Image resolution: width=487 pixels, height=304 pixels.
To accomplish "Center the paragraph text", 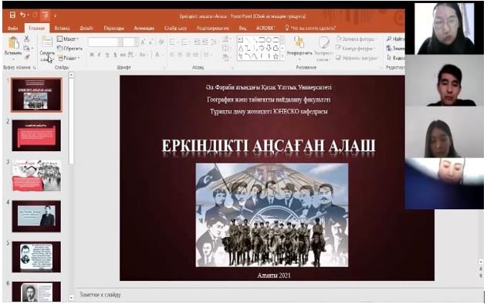I will pyautogui.click(x=180, y=55).
